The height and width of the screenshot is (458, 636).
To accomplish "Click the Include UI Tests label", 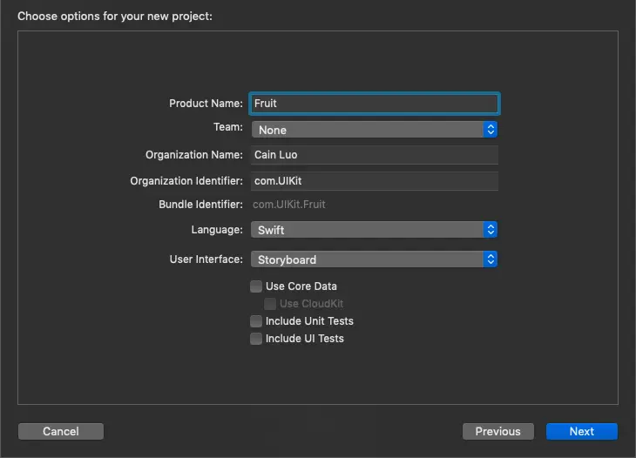I will (304, 339).
